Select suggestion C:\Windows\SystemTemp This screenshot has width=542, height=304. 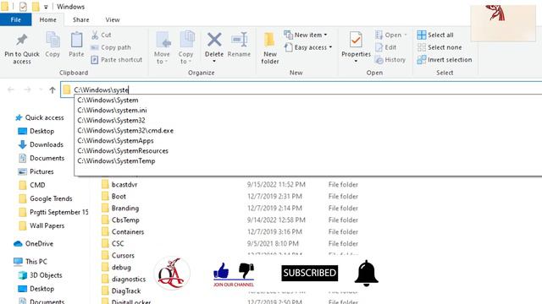coord(116,161)
